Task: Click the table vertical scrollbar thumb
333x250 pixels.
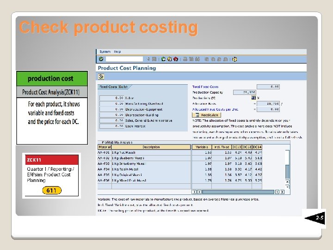Action: pyautogui.click(x=287, y=172)
